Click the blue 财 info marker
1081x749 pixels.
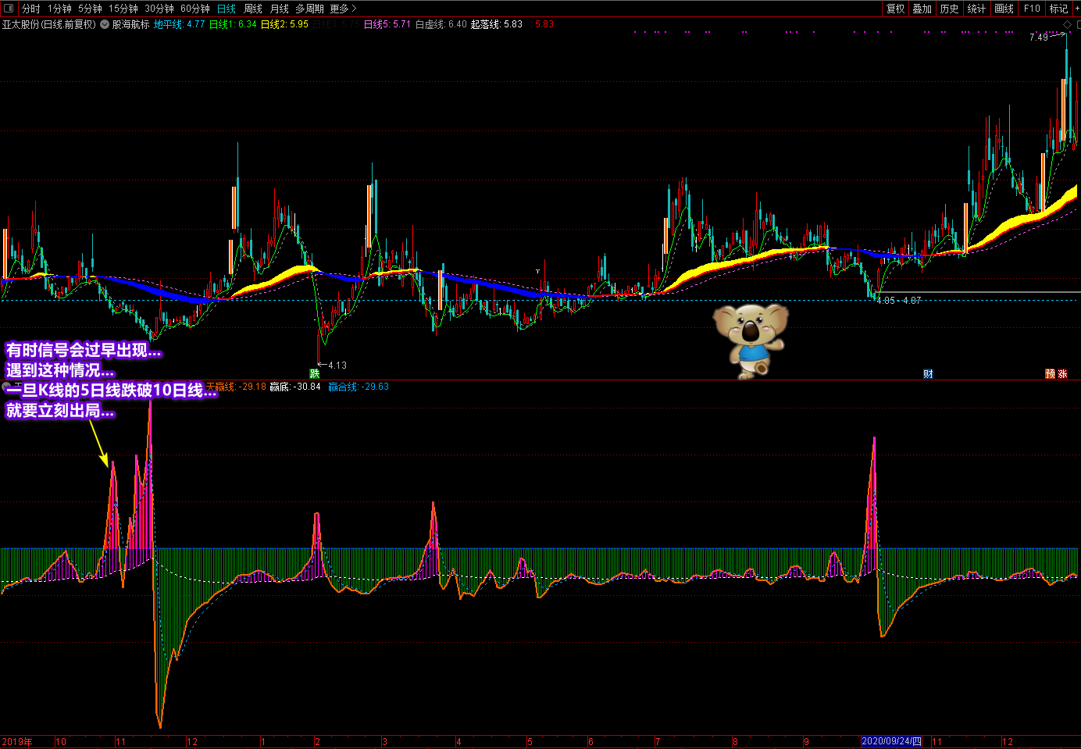click(x=928, y=374)
